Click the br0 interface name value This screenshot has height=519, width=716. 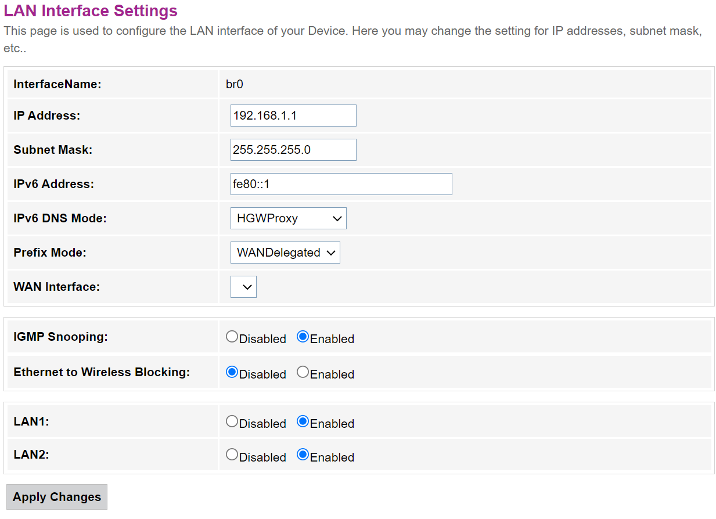pyautogui.click(x=234, y=84)
